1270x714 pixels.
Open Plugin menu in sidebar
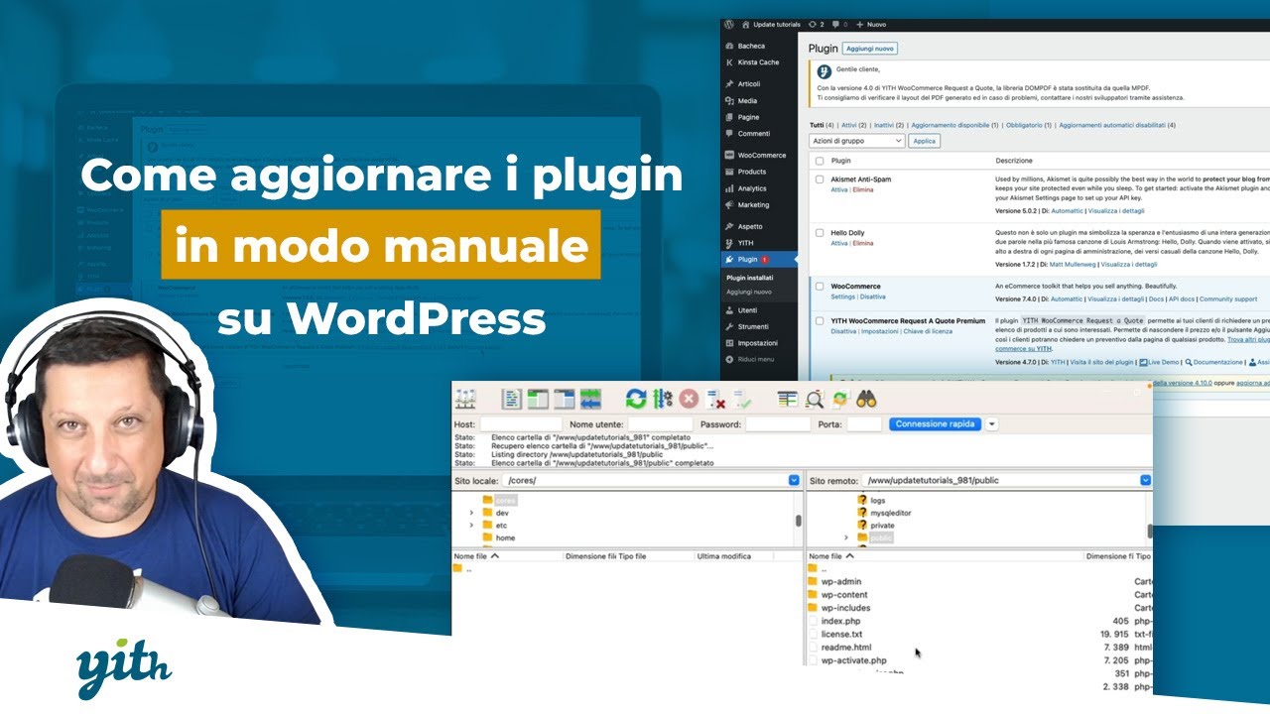tap(760, 260)
